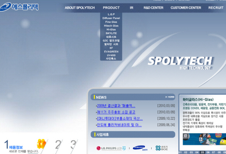Choose SKYLITE from product dropdown

(x=111, y=33)
